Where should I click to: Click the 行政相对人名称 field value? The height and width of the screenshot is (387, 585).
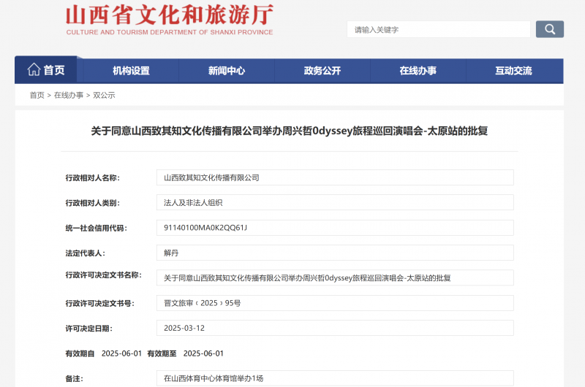[x=335, y=177]
